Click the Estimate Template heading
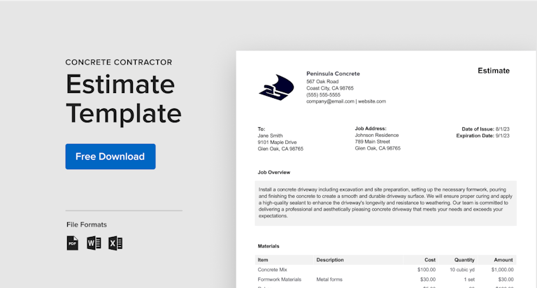The height and width of the screenshot is (288, 537). (123, 99)
